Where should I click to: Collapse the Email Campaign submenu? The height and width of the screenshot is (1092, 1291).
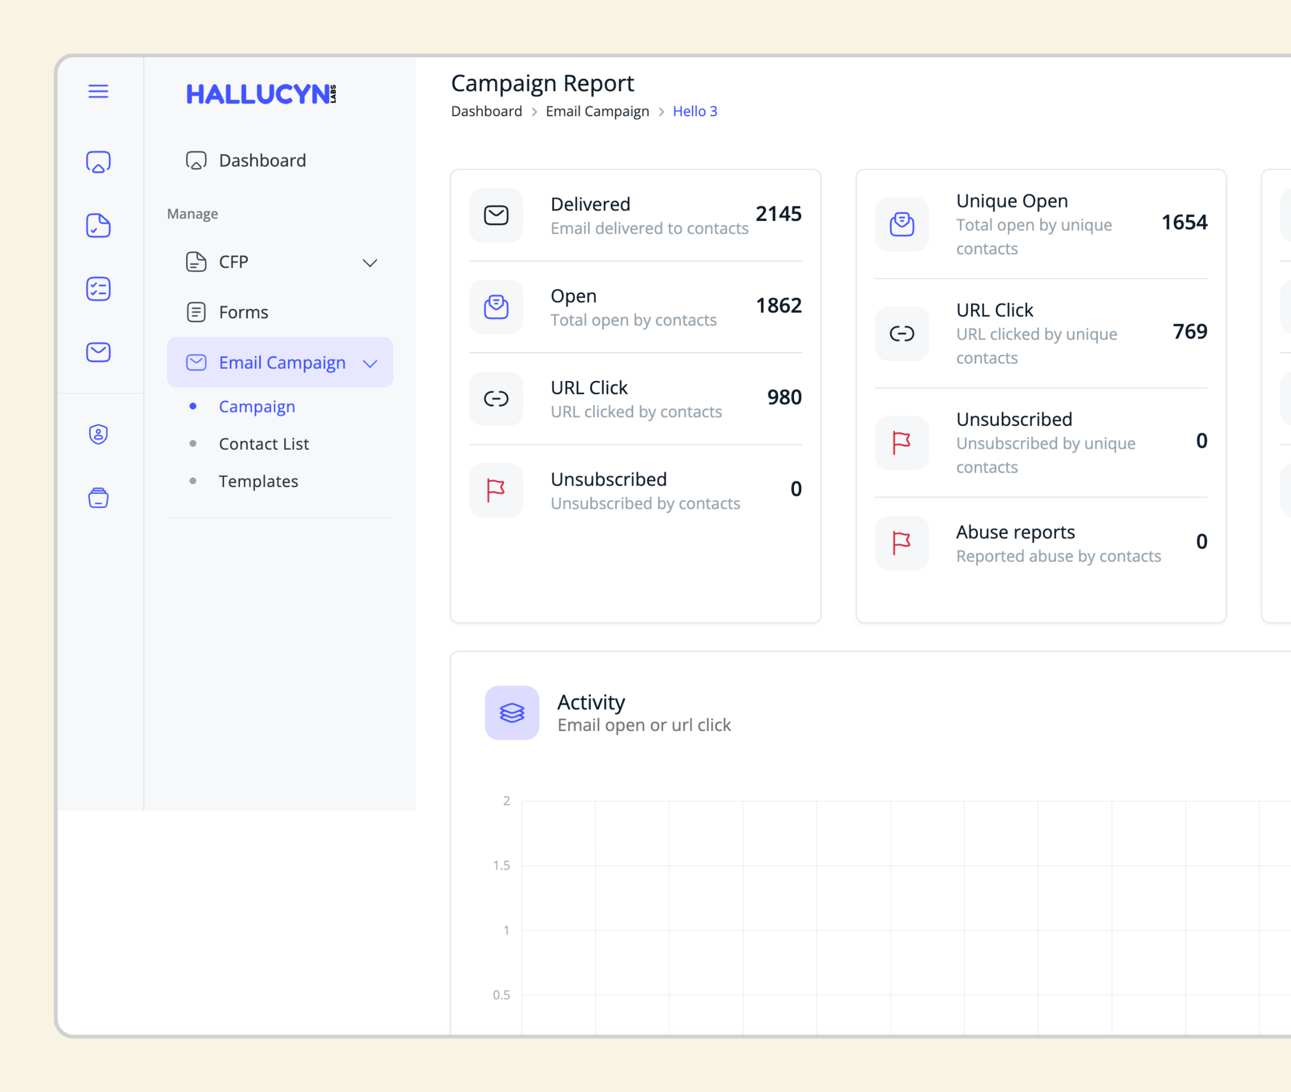pos(370,363)
